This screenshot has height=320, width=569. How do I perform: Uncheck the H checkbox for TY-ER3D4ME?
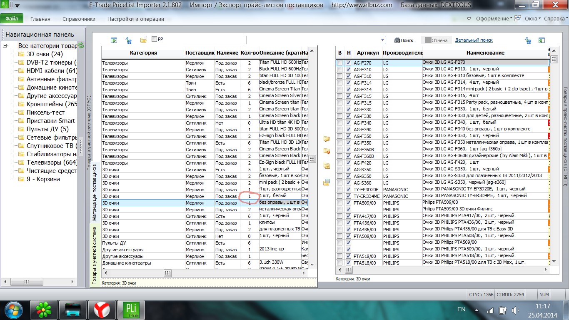tap(349, 196)
